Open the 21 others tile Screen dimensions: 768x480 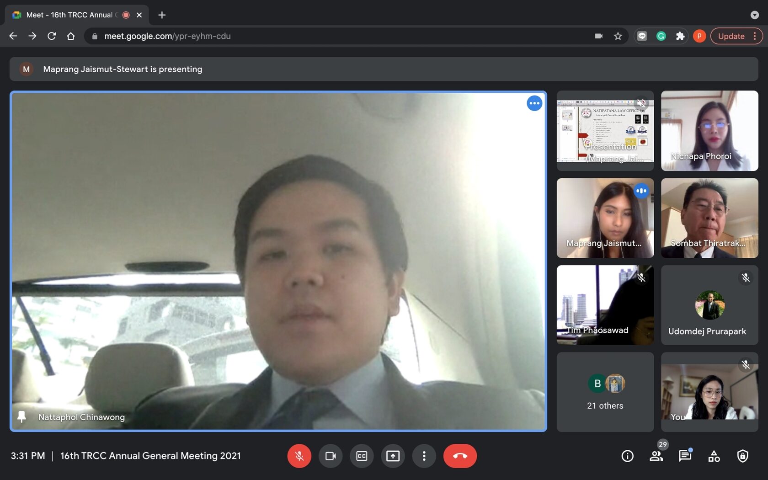coord(605,392)
